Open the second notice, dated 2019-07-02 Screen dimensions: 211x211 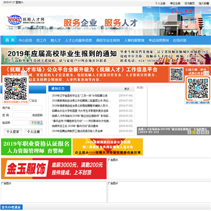coord(81,101)
